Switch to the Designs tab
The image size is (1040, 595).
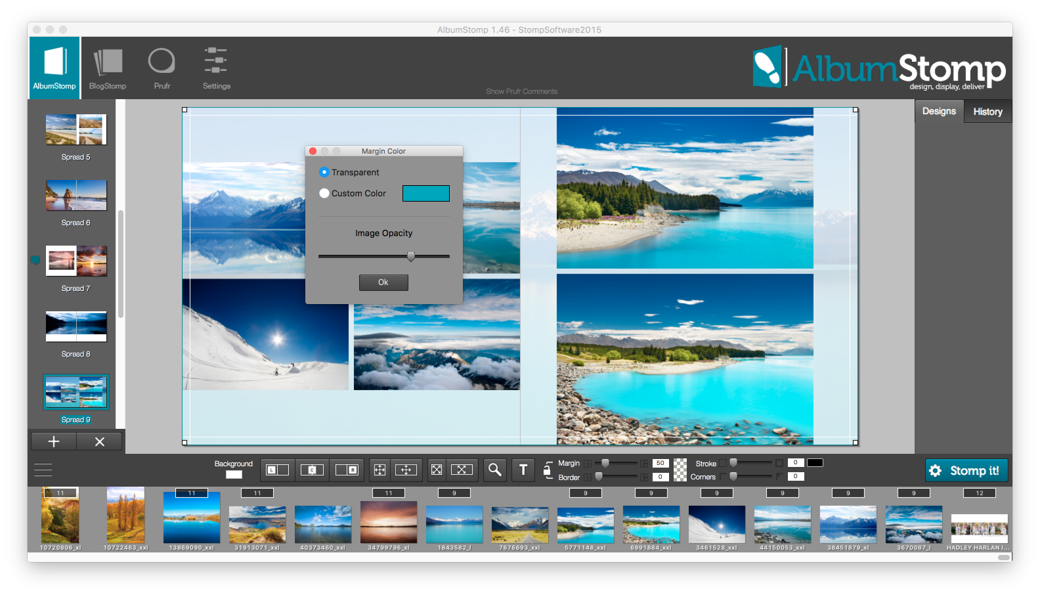pos(939,111)
